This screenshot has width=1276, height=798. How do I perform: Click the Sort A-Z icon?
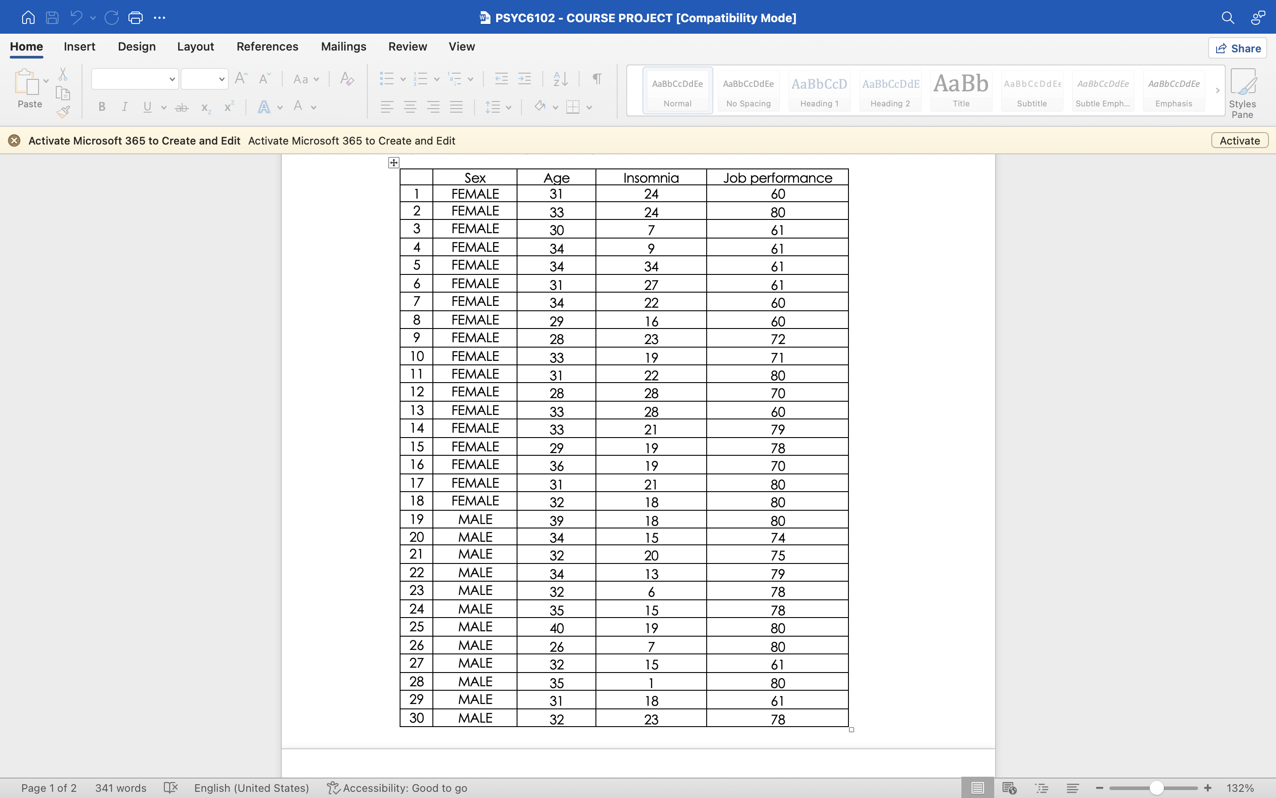pos(560,79)
